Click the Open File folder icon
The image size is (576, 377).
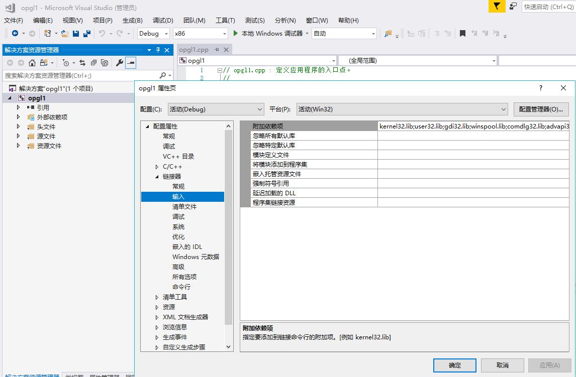(65, 33)
